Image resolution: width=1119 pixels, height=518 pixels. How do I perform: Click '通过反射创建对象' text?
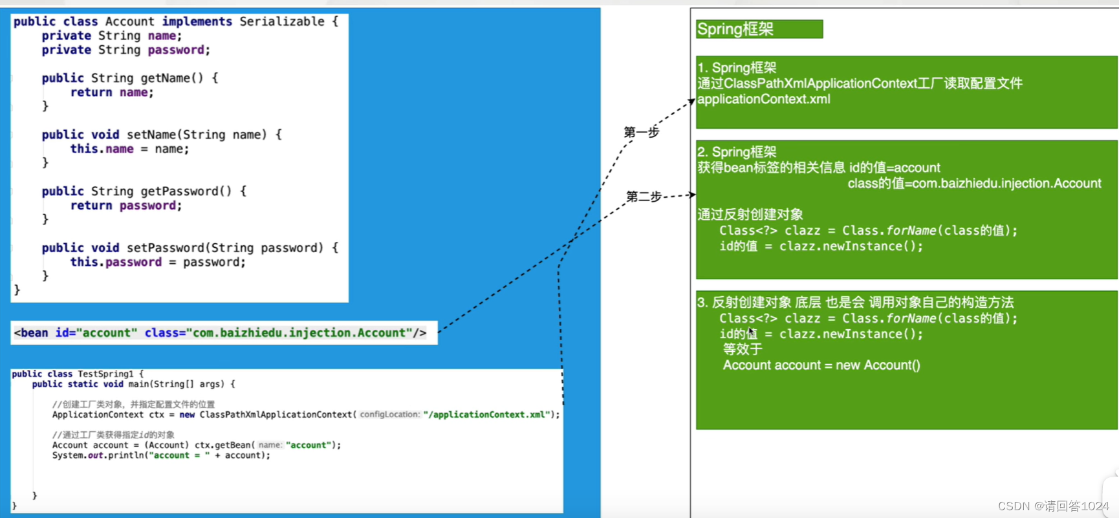[750, 215]
